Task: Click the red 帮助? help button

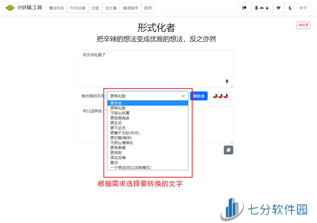Action: (x=303, y=25)
